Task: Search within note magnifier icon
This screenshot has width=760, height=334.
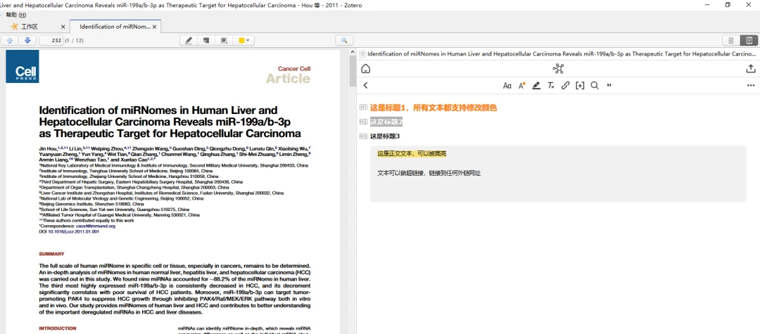Action: (594, 86)
